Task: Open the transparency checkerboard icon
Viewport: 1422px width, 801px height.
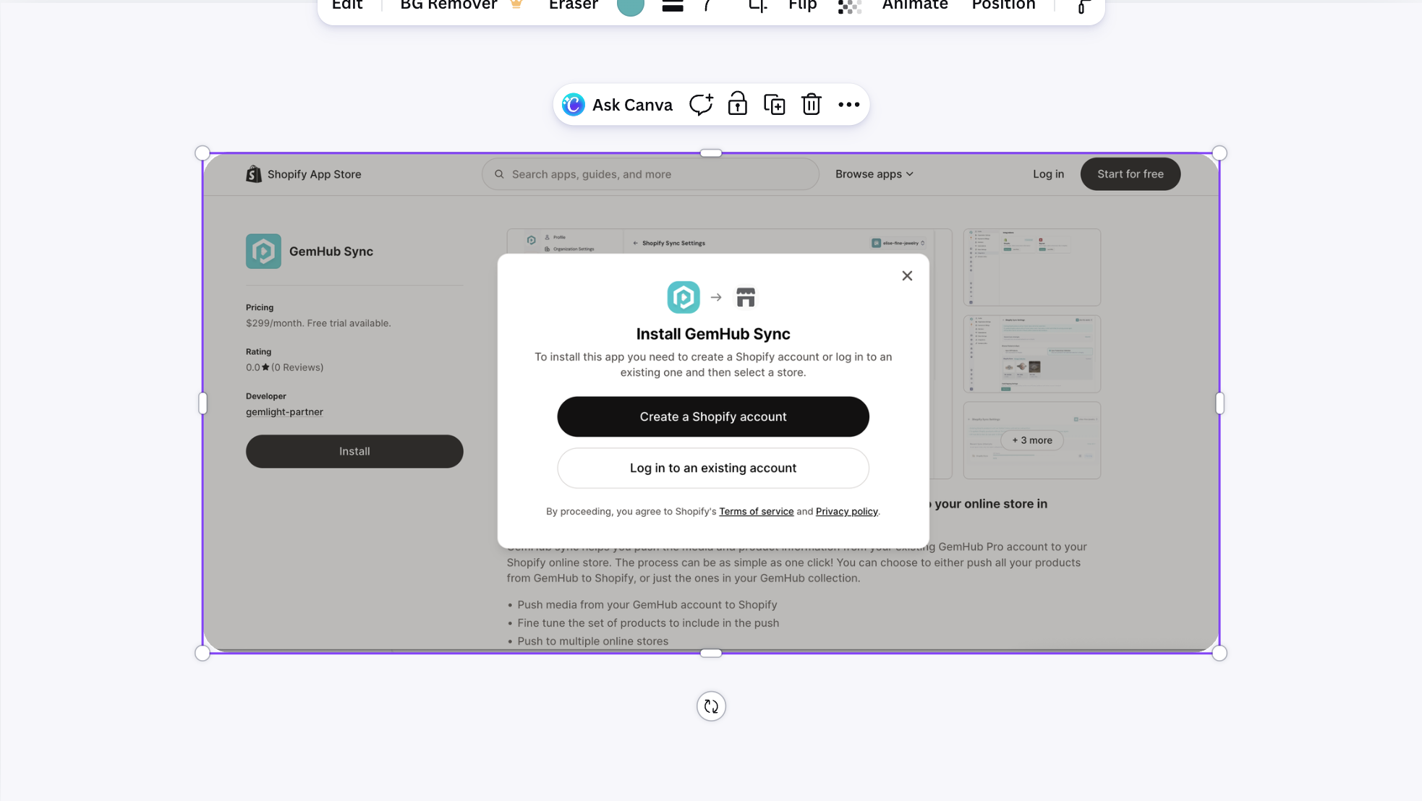Action: tap(850, 7)
